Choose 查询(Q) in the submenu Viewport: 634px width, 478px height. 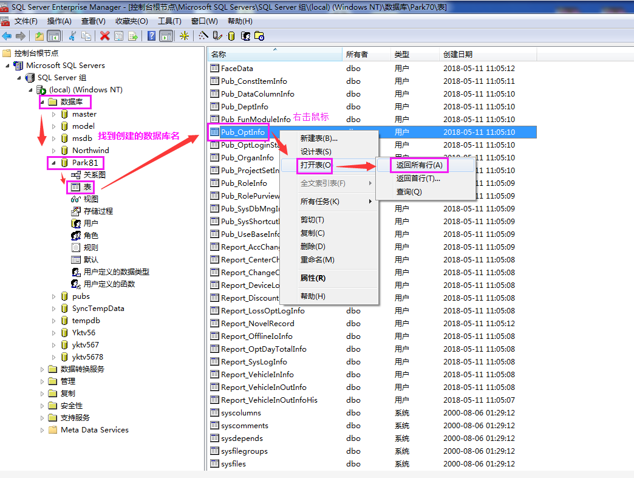(425, 192)
